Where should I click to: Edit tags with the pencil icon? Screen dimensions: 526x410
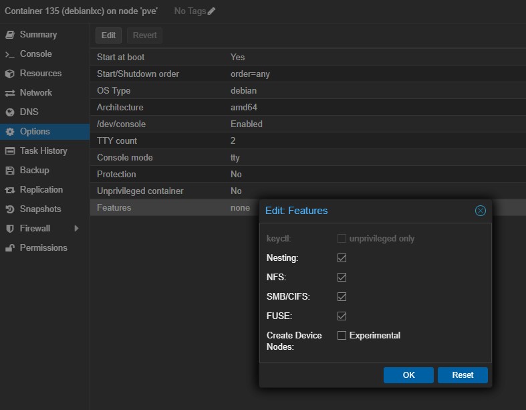click(x=212, y=11)
